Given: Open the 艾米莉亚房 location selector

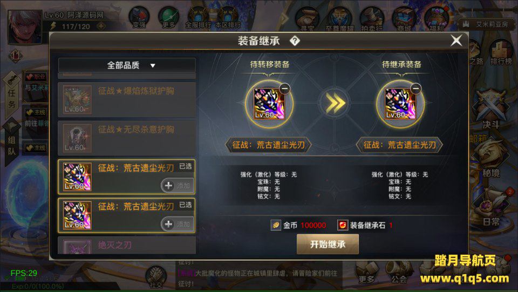Looking at the screenshot, I should click(x=487, y=24).
